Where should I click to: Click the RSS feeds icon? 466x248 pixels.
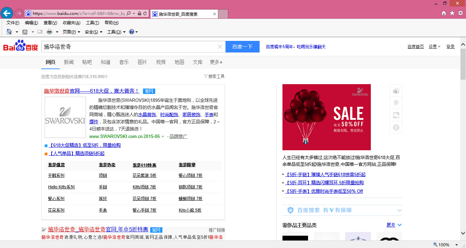(x=25, y=32)
